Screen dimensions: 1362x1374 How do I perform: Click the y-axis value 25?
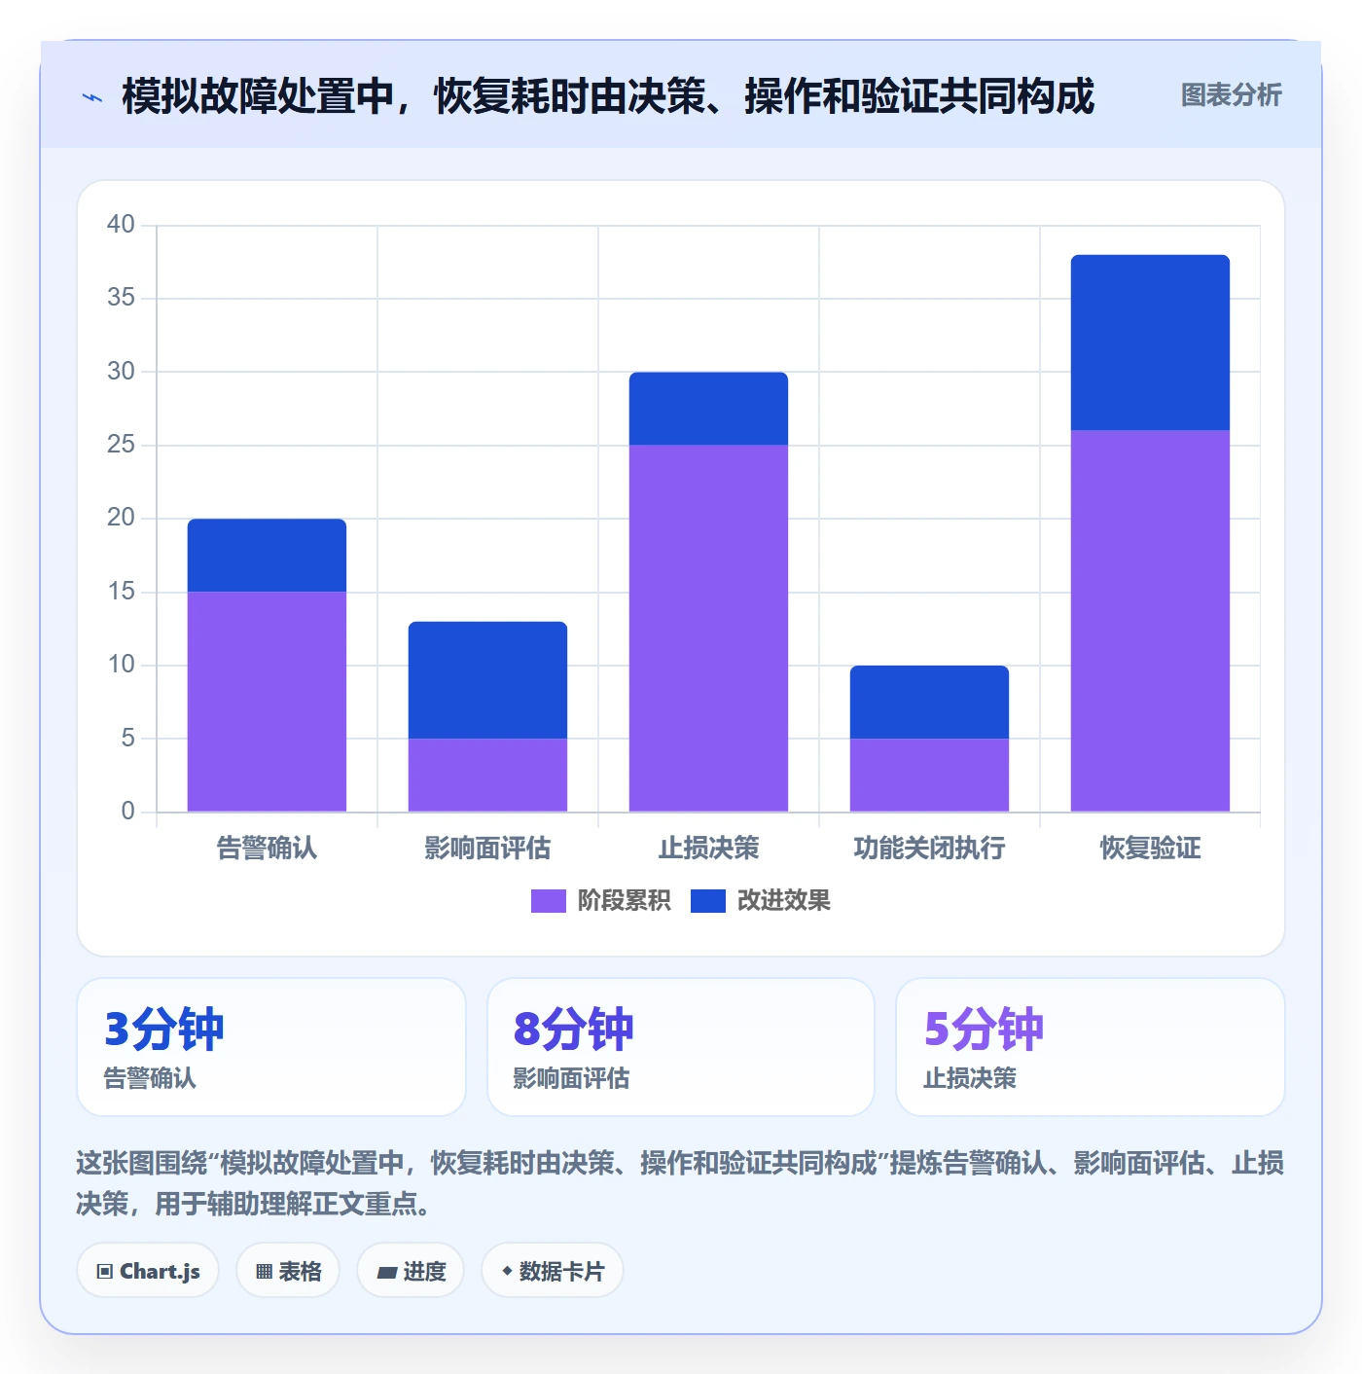click(x=121, y=445)
